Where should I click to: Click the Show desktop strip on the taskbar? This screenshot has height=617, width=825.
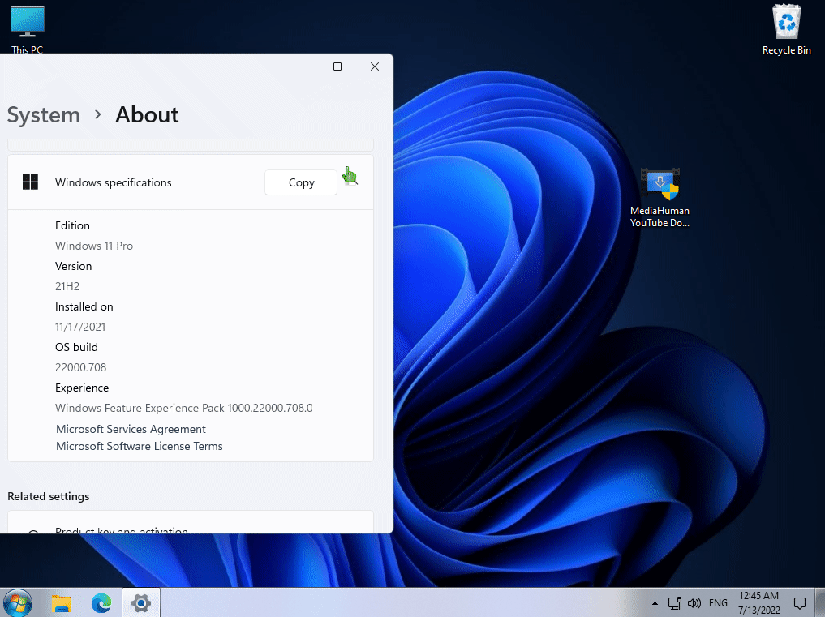pyautogui.click(x=820, y=602)
